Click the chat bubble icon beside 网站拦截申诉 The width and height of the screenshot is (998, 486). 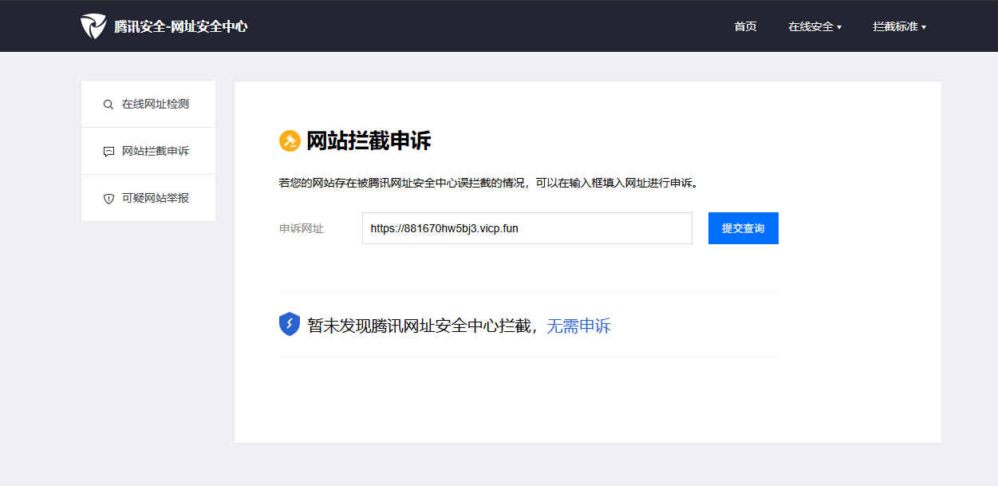[x=108, y=152]
